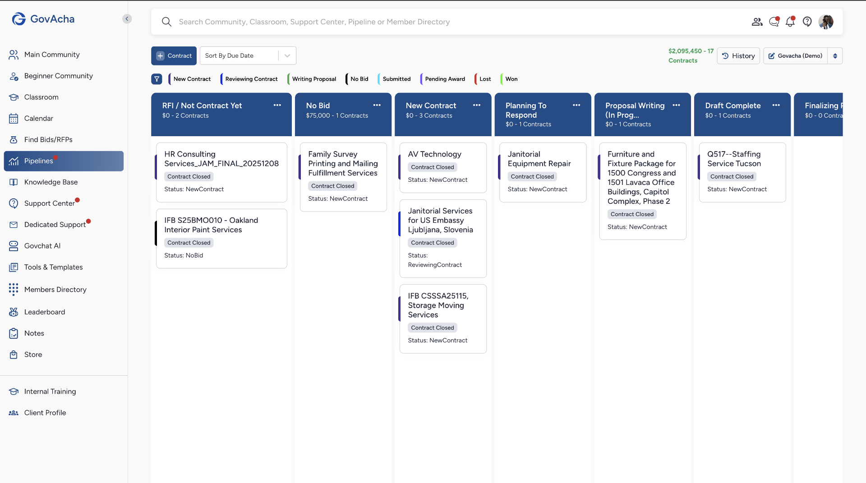
Task: Open options menu for No Bid column
Action: [x=377, y=105]
